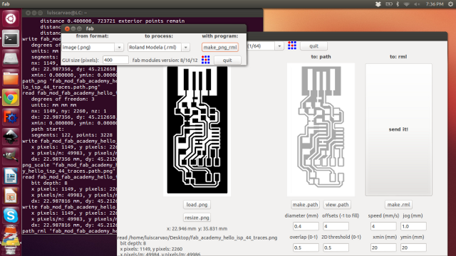Image resolution: width=456 pixels, height=256 pixels.
Task: Click the 2D threshold (0-1) field
Action: (336, 247)
